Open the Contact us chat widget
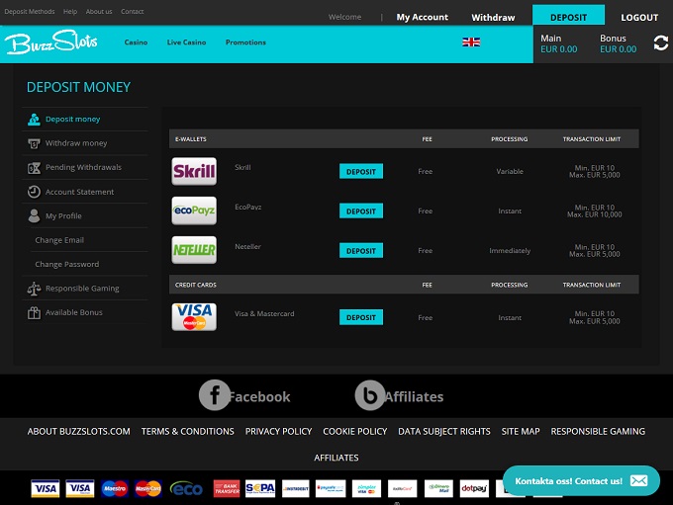The width and height of the screenshot is (673, 505). coord(581,480)
